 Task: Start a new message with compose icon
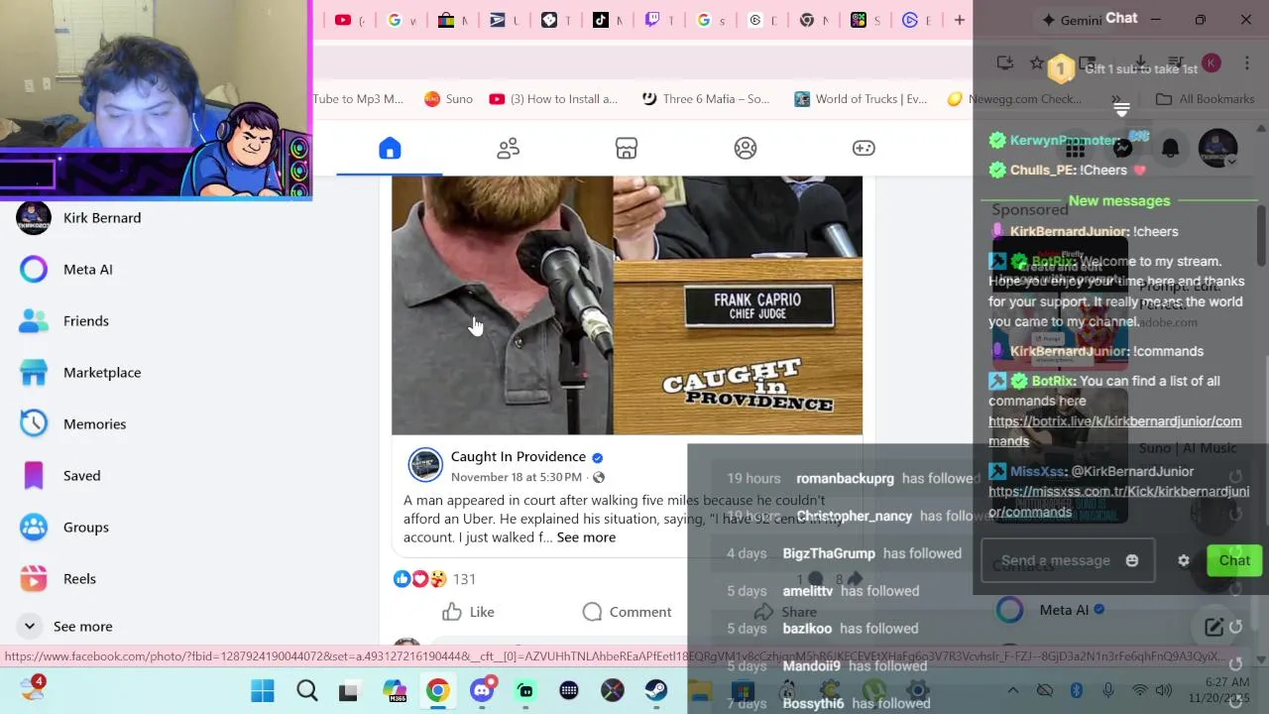click(x=1213, y=627)
